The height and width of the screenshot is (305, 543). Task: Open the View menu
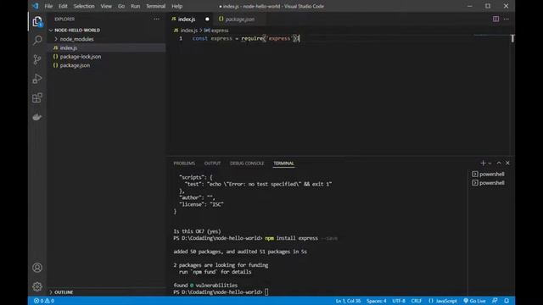click(x=106, y=6)
